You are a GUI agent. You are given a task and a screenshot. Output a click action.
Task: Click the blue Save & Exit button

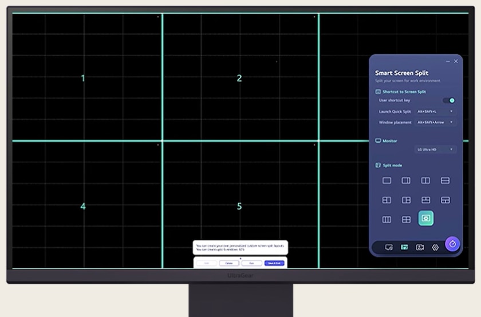pos(274,263)
